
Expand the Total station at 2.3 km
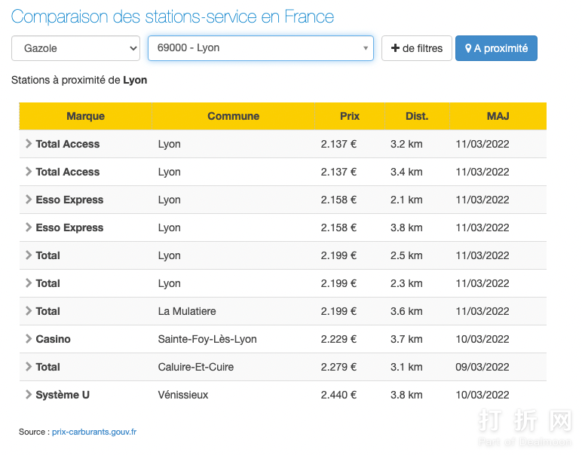coord(29,283)
